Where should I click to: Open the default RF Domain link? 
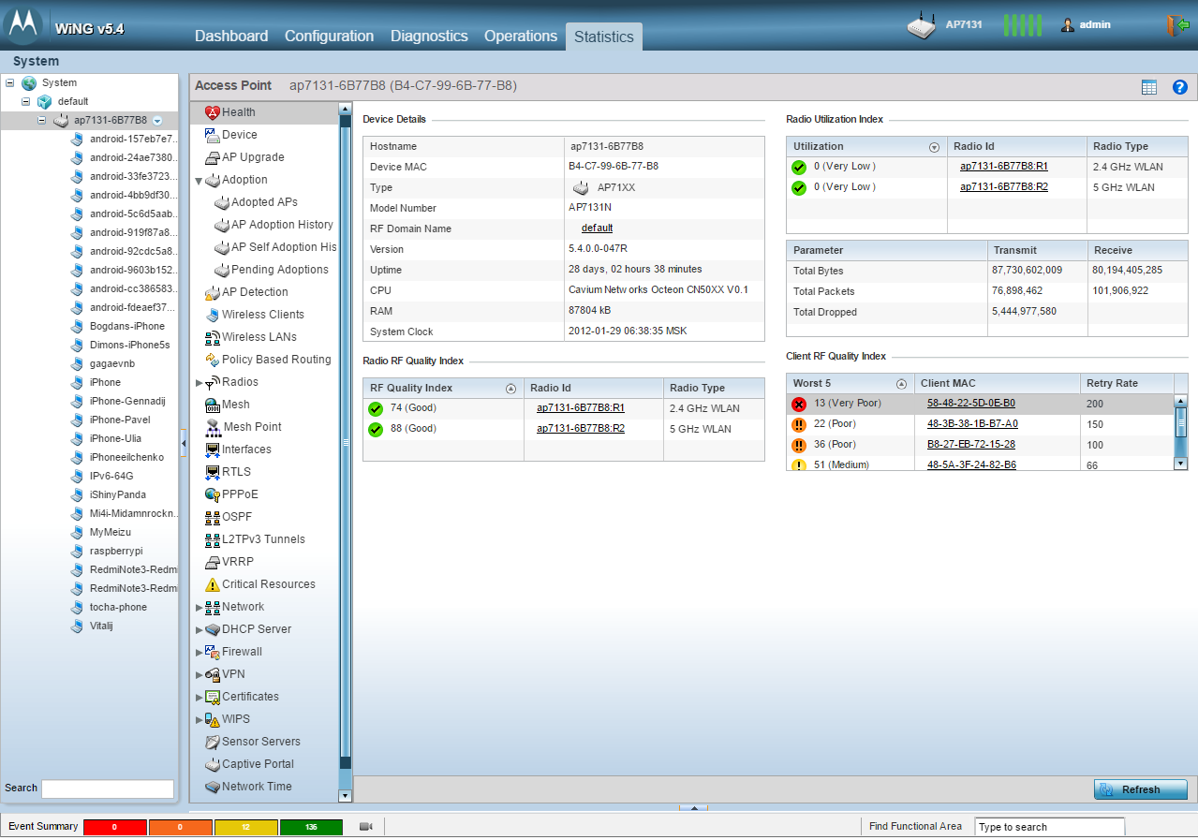coord(597,228)
